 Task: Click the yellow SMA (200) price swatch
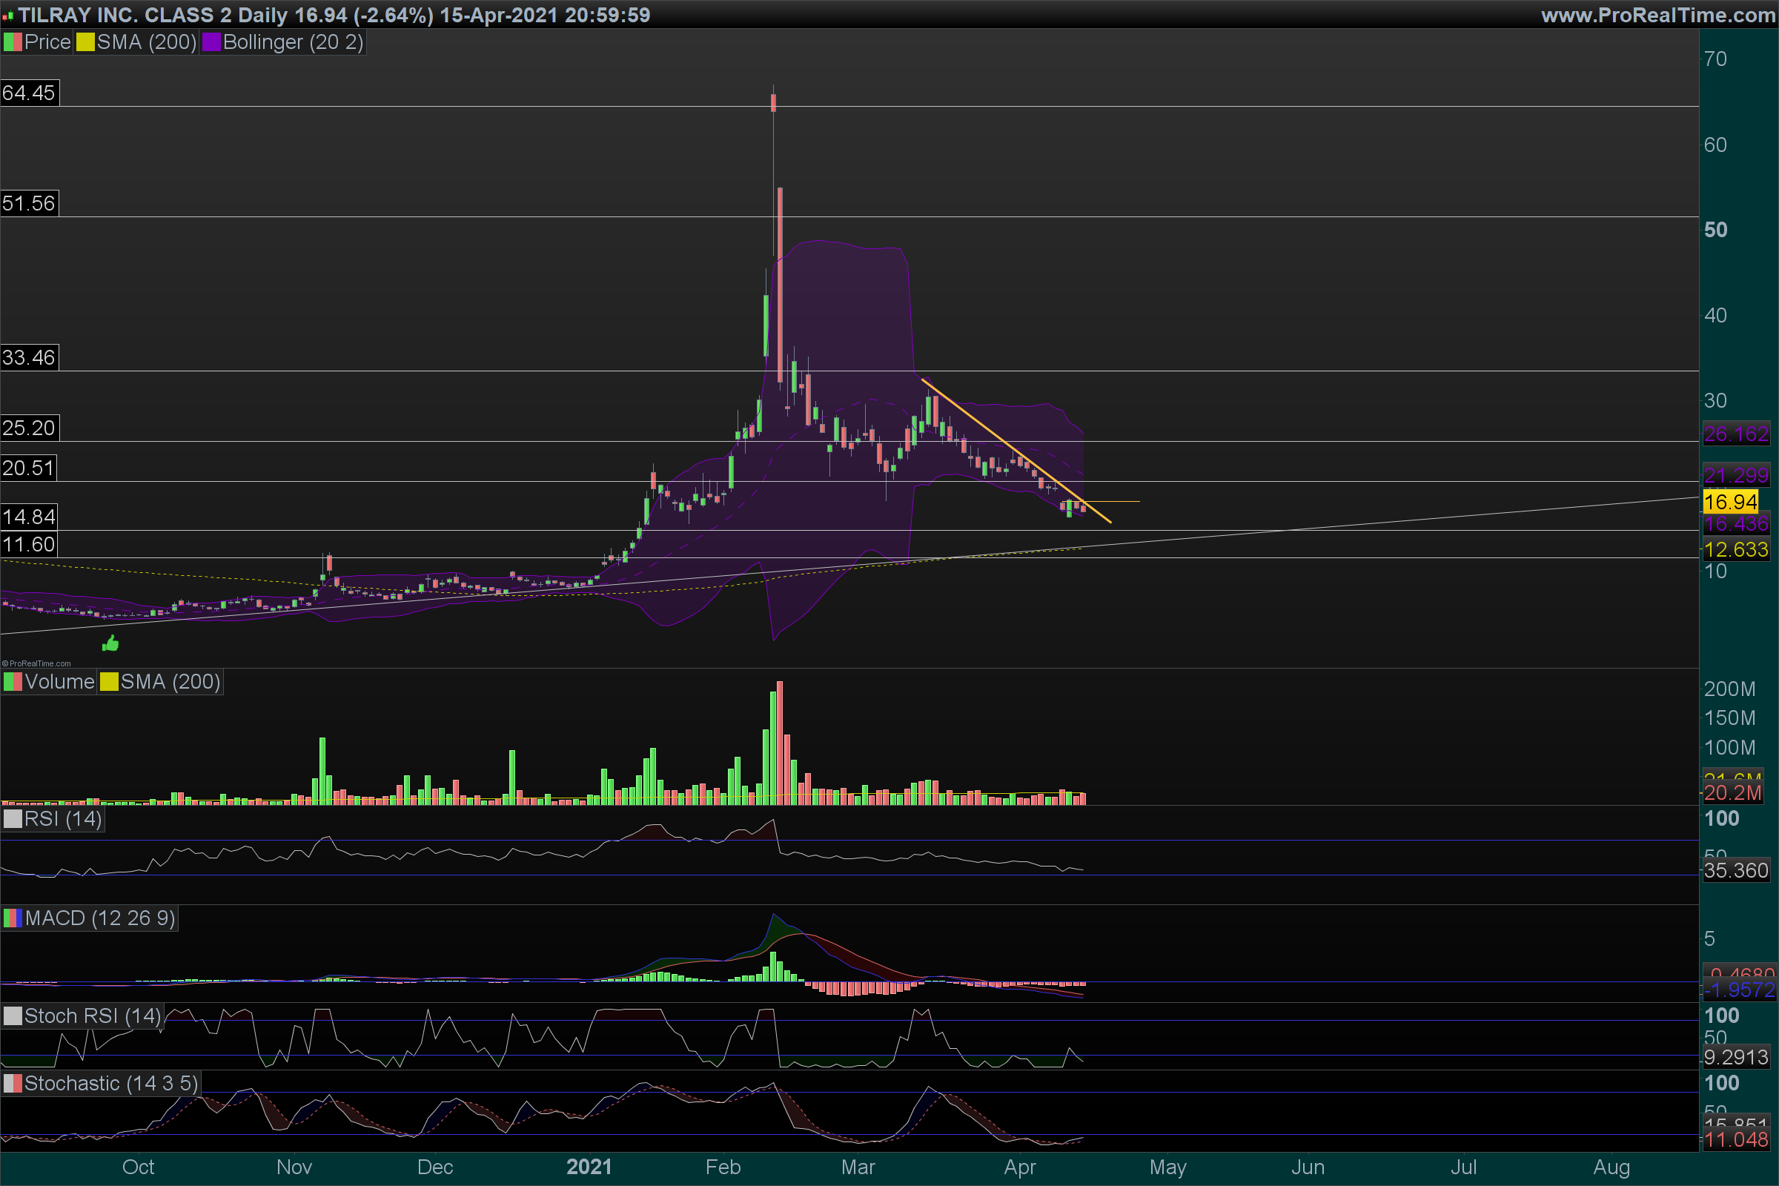tap(85, 42)
